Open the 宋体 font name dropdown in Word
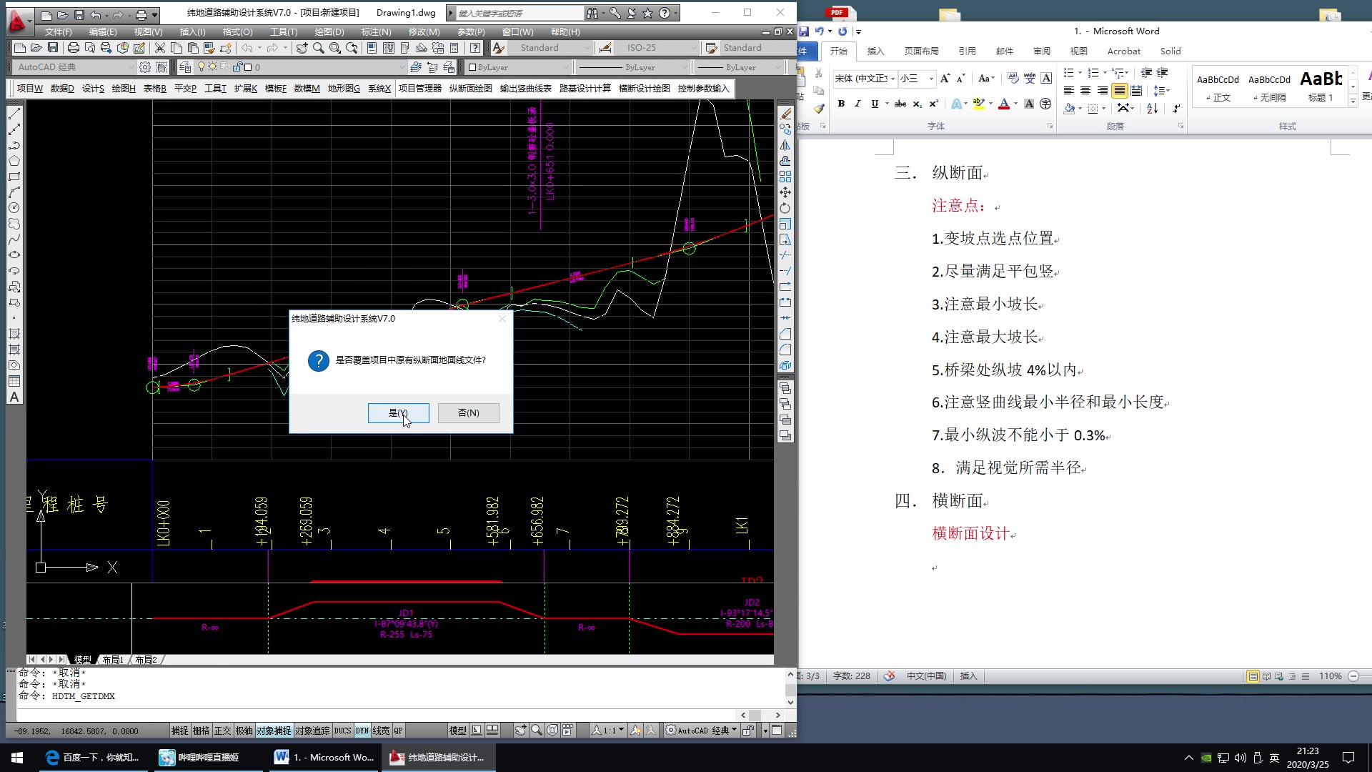This screenshot has width=1372, height=772. [865, 78]
